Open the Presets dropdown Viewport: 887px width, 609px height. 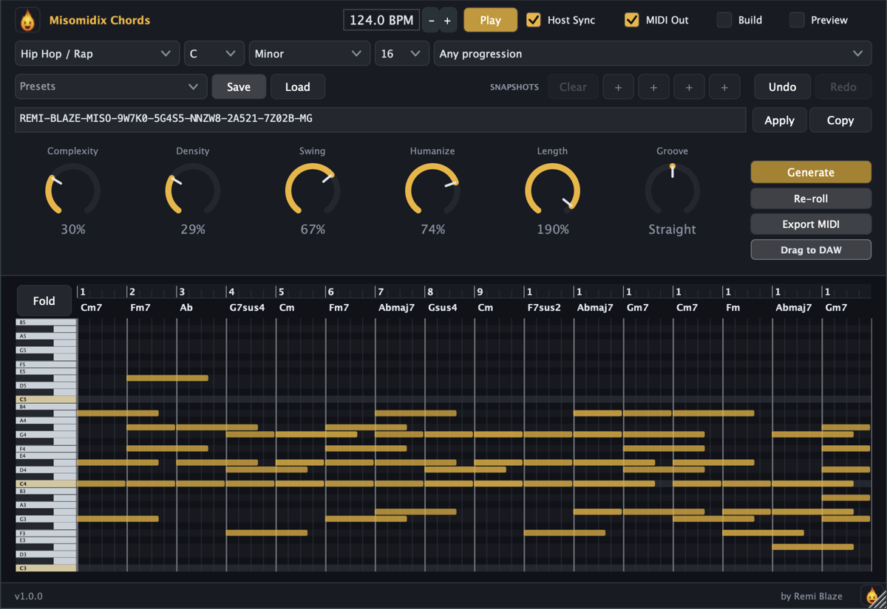click(110, 86)
